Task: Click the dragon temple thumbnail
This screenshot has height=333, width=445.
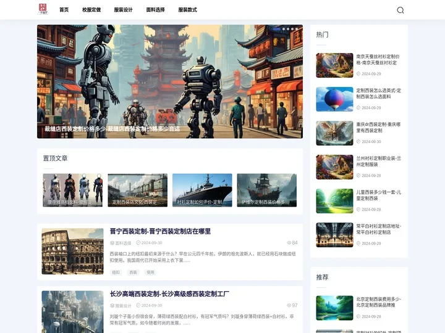Action: click(334, 133)
